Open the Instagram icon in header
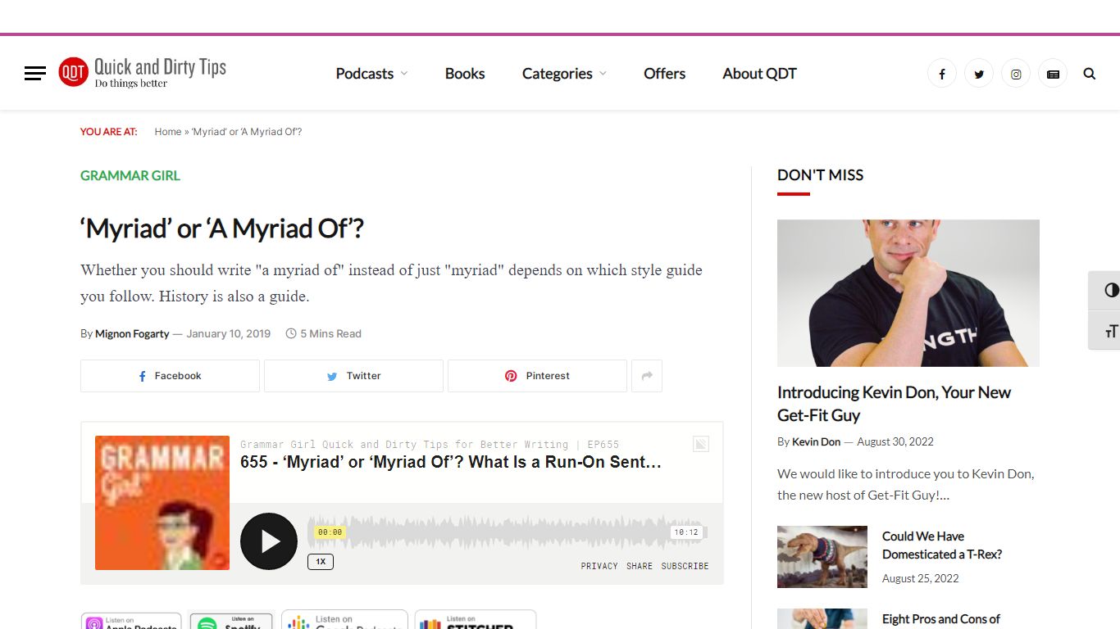 (1016, 74)
